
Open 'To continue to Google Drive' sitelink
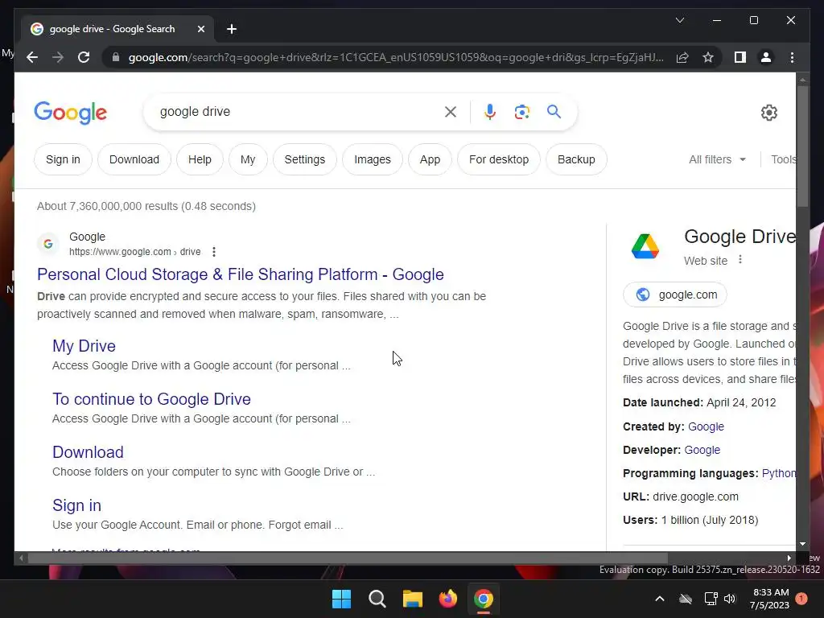[x=151, y=399]
